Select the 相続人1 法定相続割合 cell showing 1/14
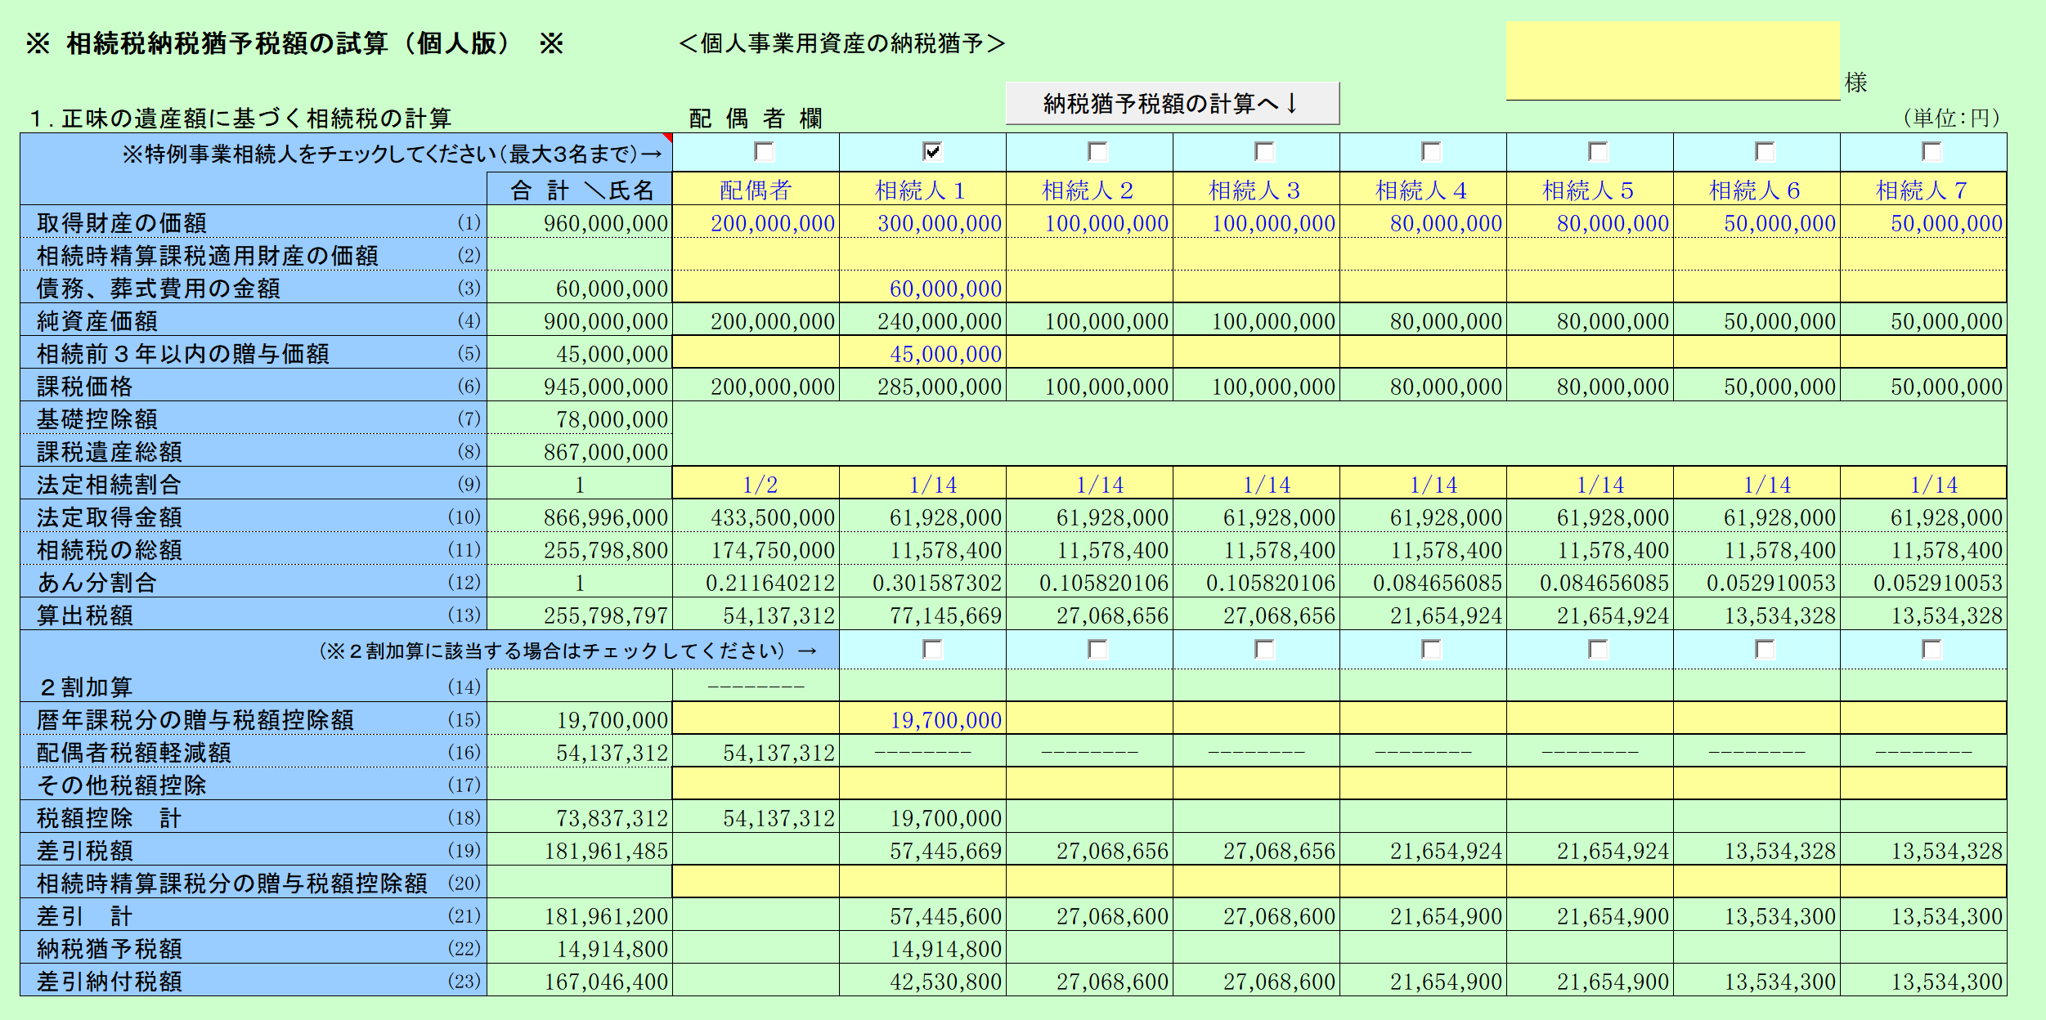Viewport: 2046px width, 1020px height. [x=922, y=483]
